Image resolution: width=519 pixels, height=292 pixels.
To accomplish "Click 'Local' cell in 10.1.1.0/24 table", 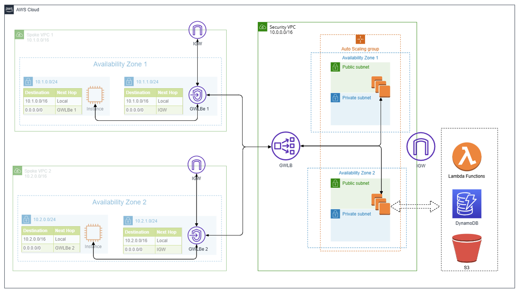I will [169, 101].
